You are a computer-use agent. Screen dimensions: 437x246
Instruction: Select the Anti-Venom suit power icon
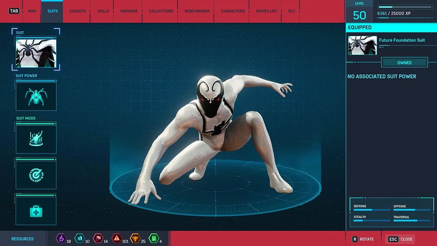point(36,96)
